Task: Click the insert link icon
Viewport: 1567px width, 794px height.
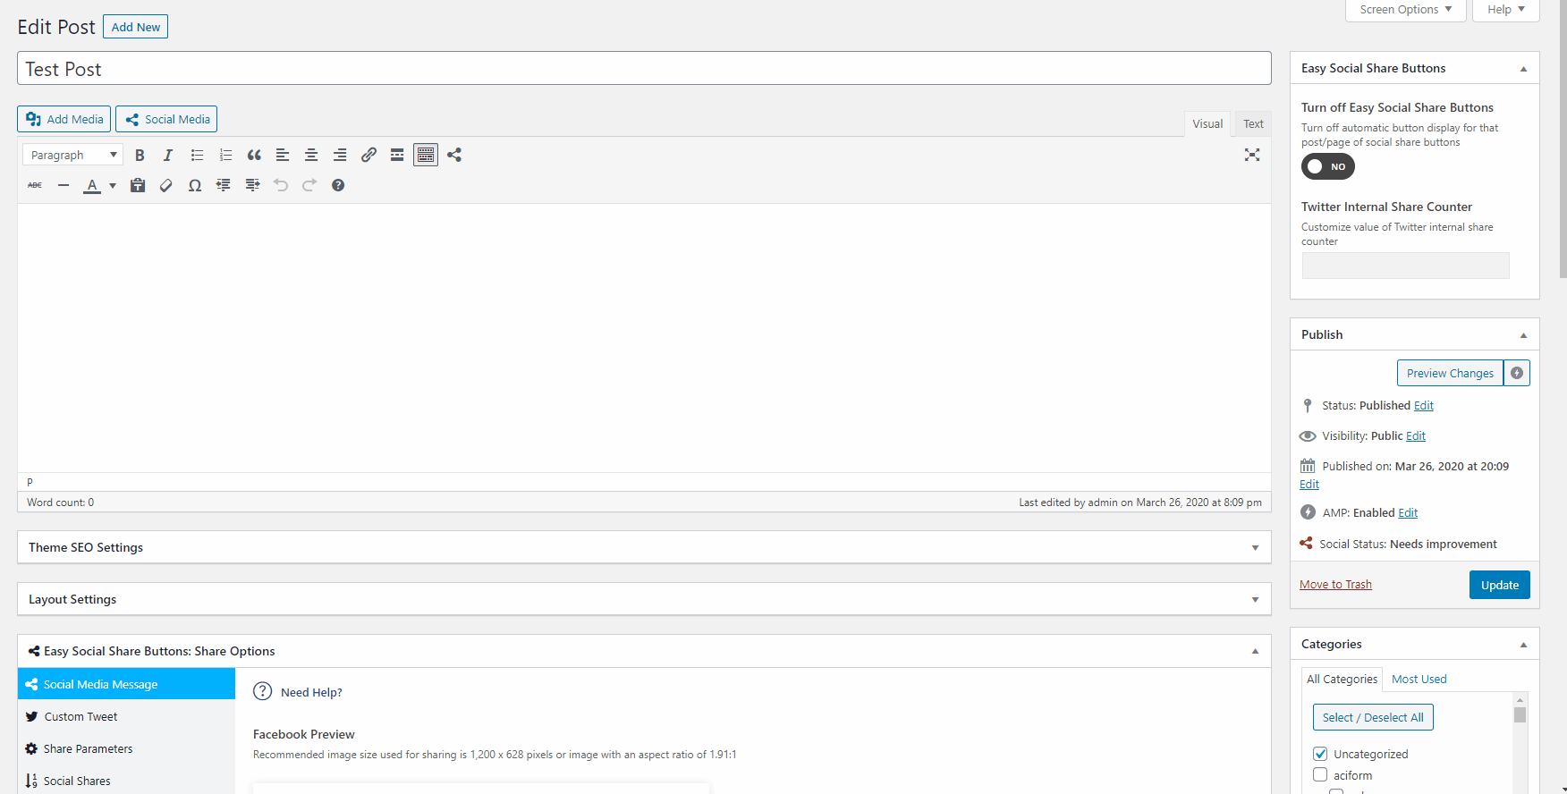Action: (x=368, y=156)
